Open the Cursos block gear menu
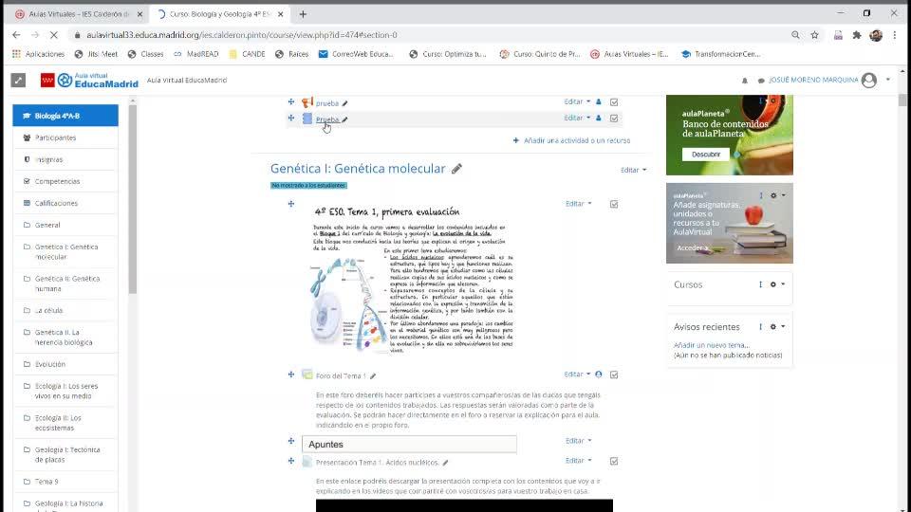 [777, 284]
